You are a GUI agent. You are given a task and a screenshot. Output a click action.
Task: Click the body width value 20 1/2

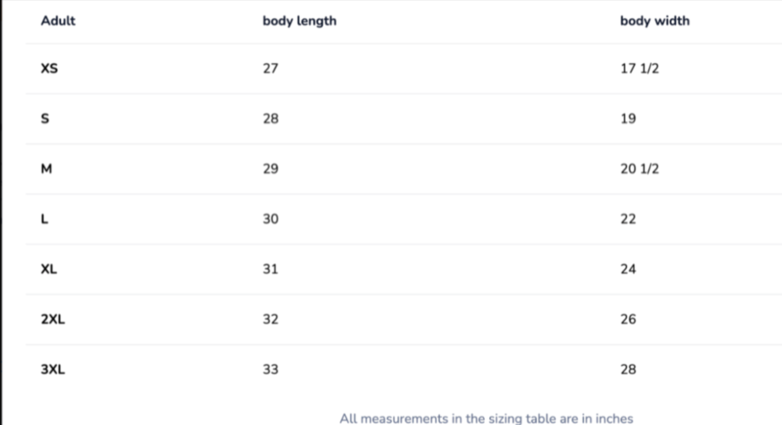pyautogui.click(x=639, y=169)
